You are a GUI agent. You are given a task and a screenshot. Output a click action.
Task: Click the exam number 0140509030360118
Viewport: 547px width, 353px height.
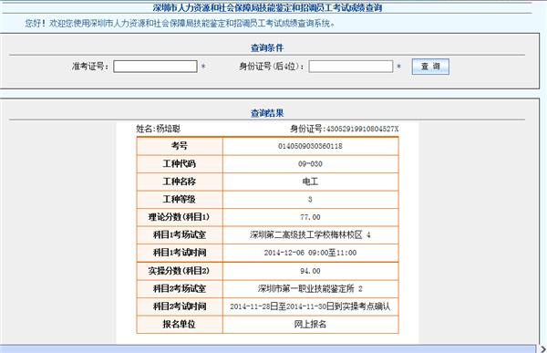[310, 146]
